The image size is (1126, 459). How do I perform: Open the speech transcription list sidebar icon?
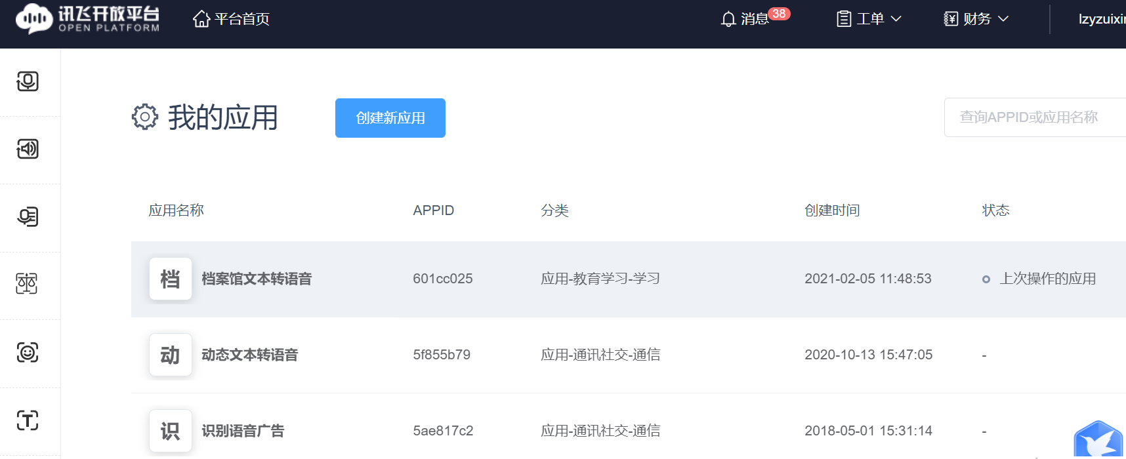click(x=28, y=216)
